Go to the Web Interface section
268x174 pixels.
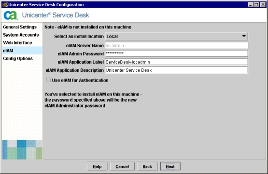(x=17, y=42)
